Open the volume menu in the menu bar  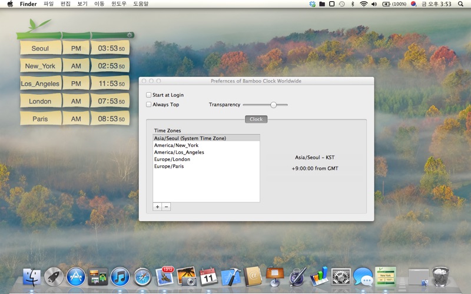point(374,4)
